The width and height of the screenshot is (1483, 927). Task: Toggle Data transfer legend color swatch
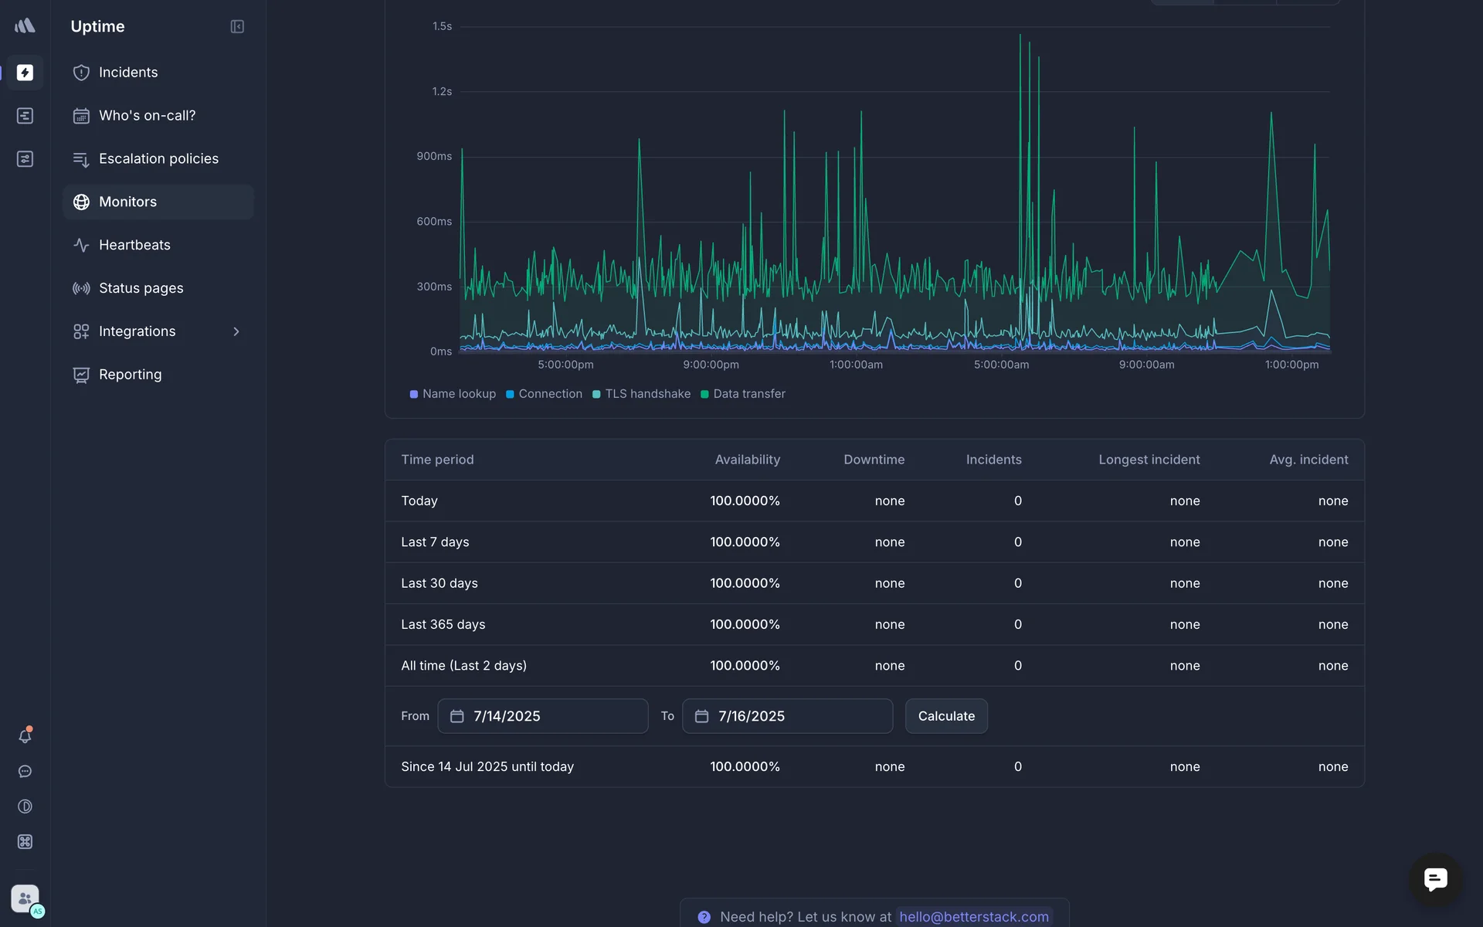pos(704,395)
